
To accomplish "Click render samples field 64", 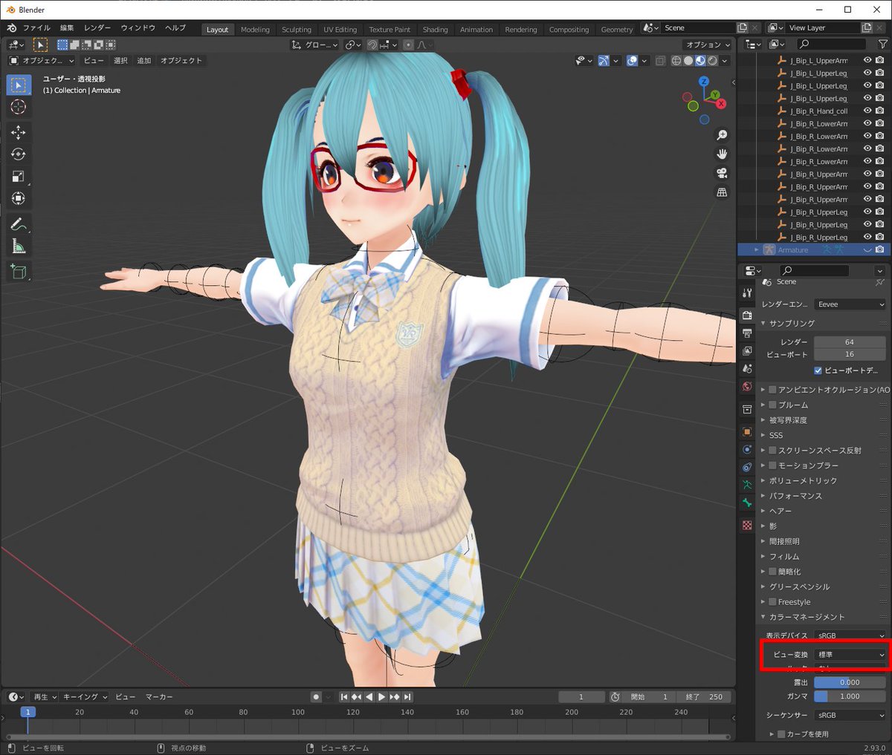I will click(x=850, y=342).
